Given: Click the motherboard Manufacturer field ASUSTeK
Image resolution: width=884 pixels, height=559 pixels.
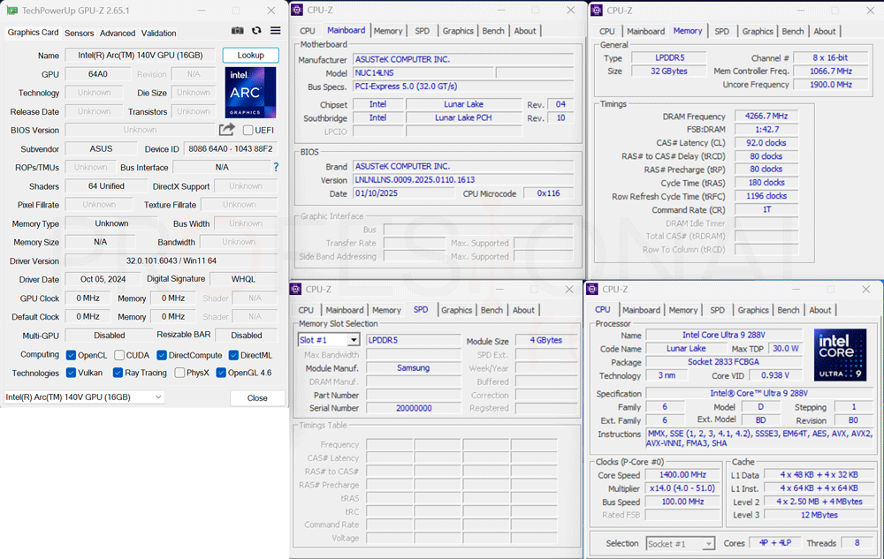Looking at the screenshot, I should [463, 59].
